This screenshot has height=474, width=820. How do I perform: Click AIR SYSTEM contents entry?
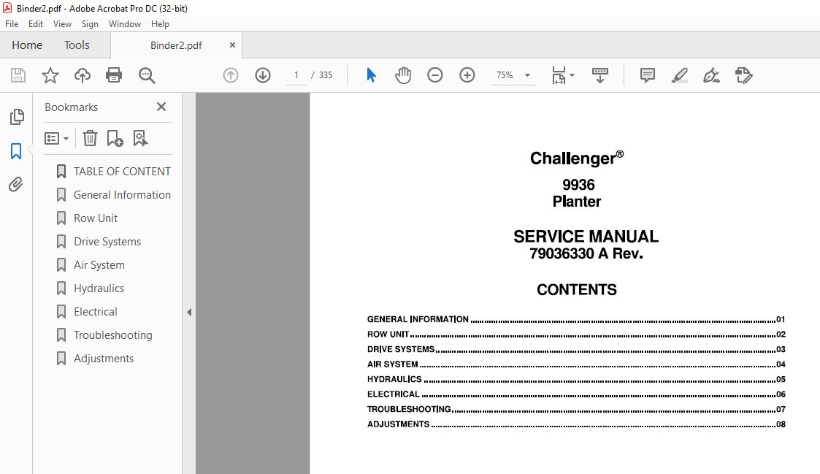(x=576, y=364)
